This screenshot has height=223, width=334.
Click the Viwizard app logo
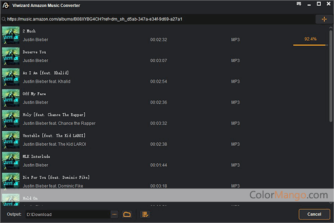(5, 5)
